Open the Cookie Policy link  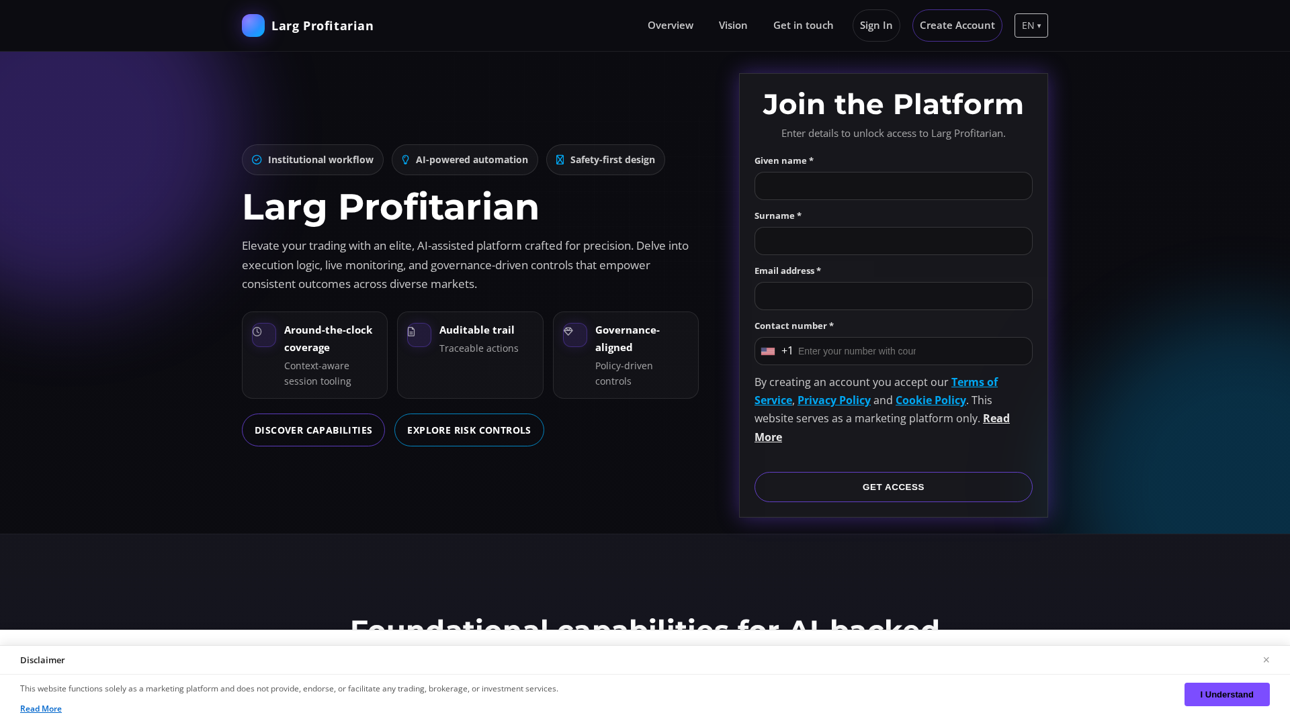click(x=931, y=400)
